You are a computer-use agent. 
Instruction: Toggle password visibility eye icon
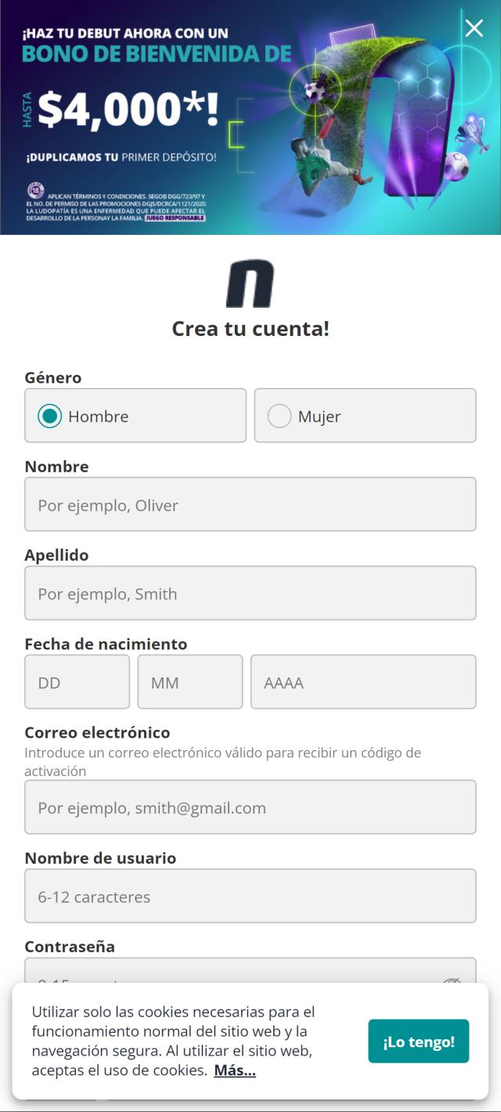pyautogui.click(x=452, y=977)
